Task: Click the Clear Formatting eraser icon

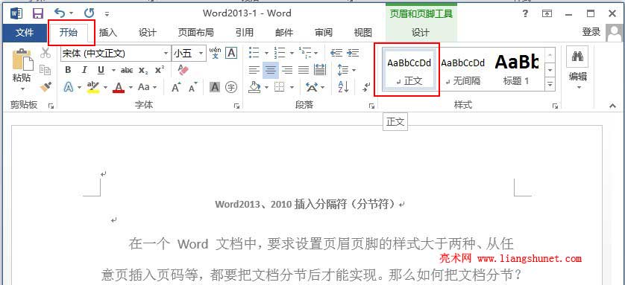Action: [183, 70]
